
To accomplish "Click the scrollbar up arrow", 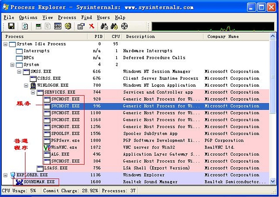I will pos(272,36).
